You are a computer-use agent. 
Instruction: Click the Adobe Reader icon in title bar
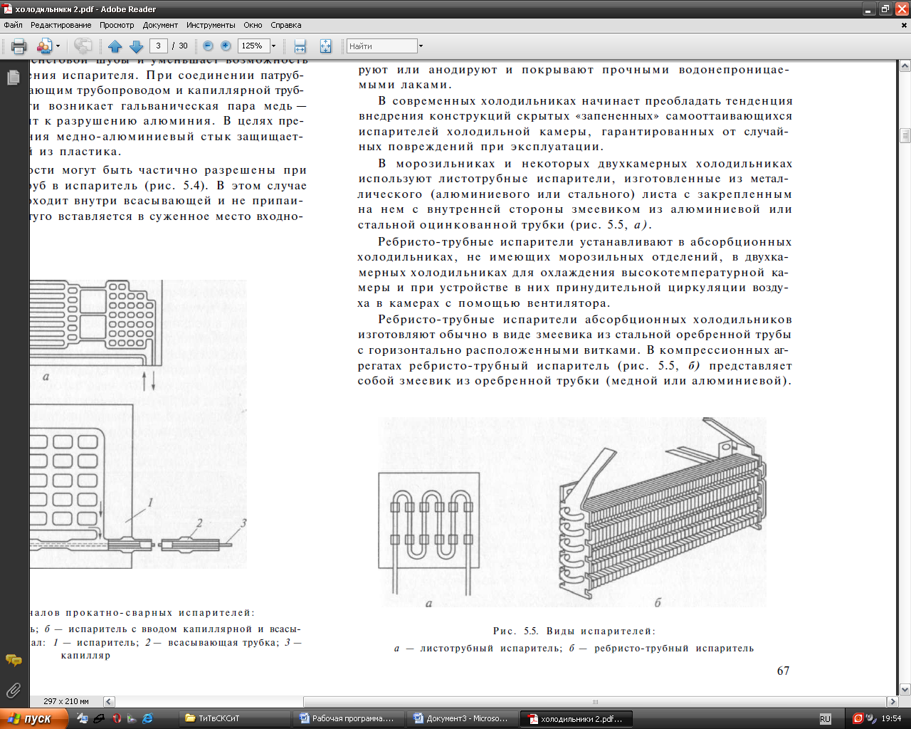[7, 9]
